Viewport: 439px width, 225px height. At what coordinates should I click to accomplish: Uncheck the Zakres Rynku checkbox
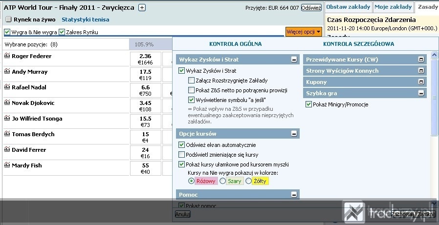(x=62, y=32)
